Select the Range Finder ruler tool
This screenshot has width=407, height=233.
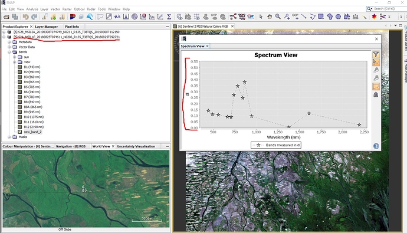click(x=355, y=17)
